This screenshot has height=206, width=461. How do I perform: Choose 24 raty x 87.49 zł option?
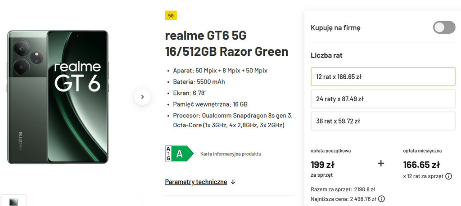pos(383,99)
